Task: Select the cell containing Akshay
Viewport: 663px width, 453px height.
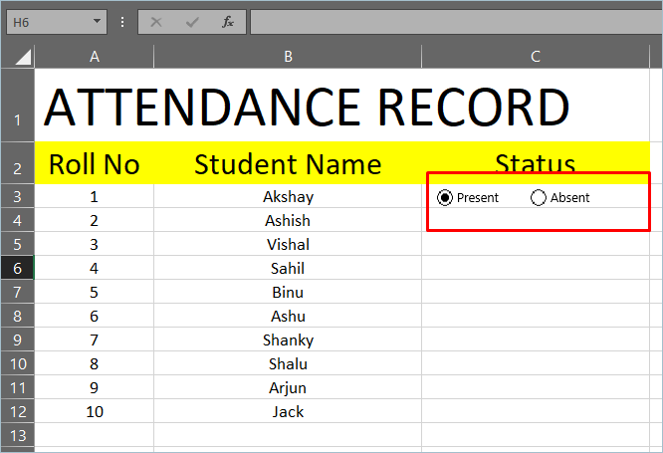Action: (x=288, y=197)
